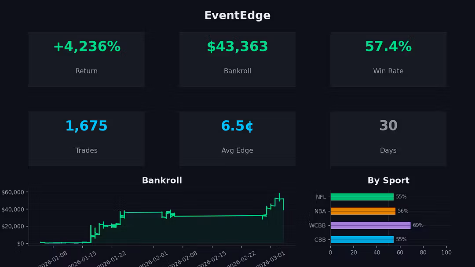Click the 100 tick on By Sport axis
The height and width of the screenshot is (267, 475).
(x=446, y=253)
